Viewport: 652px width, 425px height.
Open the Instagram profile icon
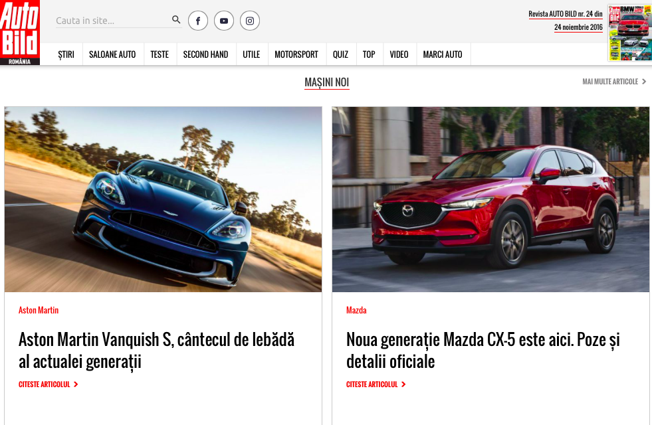(250, 21)
